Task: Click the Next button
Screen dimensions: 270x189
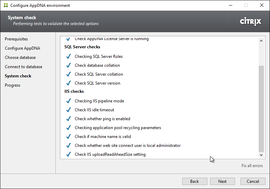Action: [222, 181]
